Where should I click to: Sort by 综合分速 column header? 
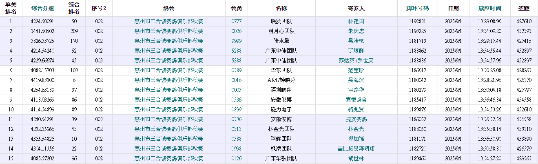(x=42, y=8)
